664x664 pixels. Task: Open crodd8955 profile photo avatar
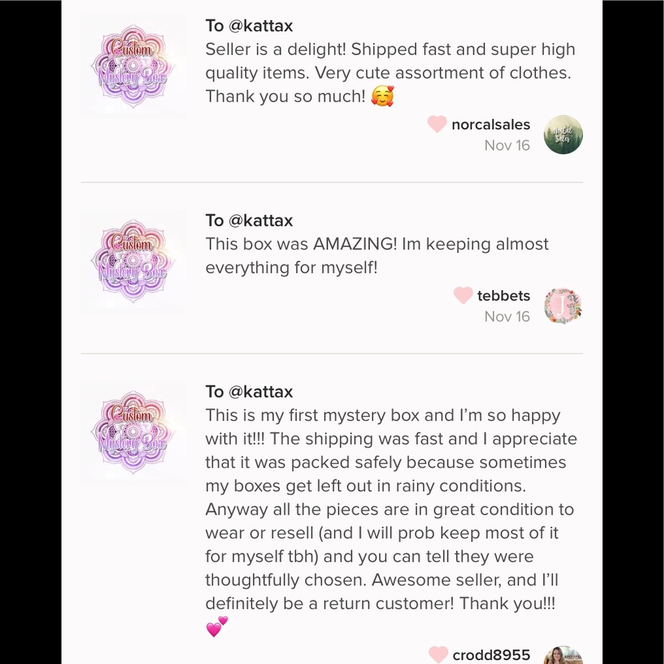[563, 655]
